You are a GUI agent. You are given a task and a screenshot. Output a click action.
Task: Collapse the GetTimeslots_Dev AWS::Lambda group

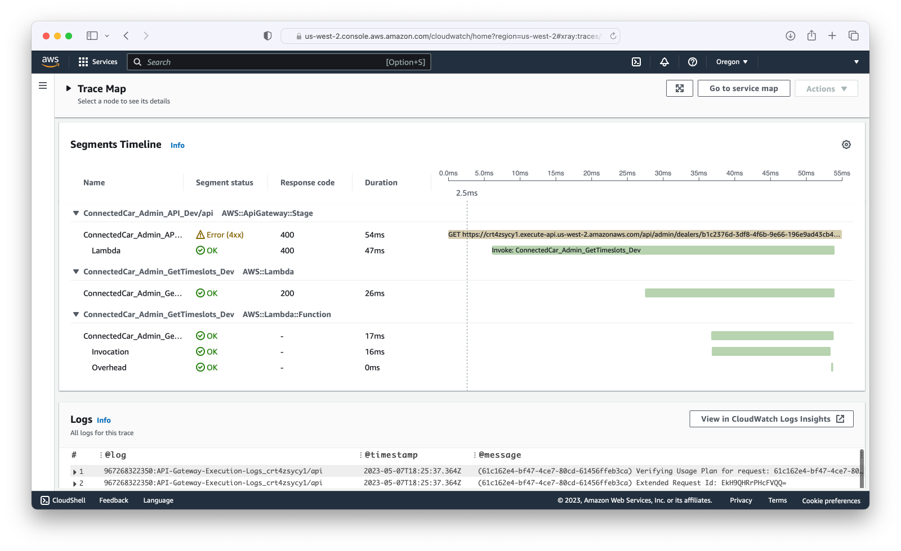75,272
